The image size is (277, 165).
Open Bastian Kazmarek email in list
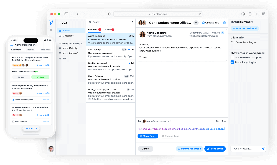(111, 66)
